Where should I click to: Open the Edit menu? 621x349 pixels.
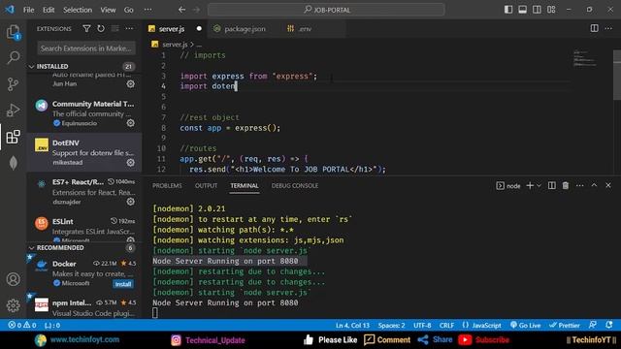point(49,10)
